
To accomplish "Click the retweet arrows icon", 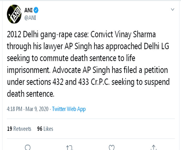I will 69,147.
